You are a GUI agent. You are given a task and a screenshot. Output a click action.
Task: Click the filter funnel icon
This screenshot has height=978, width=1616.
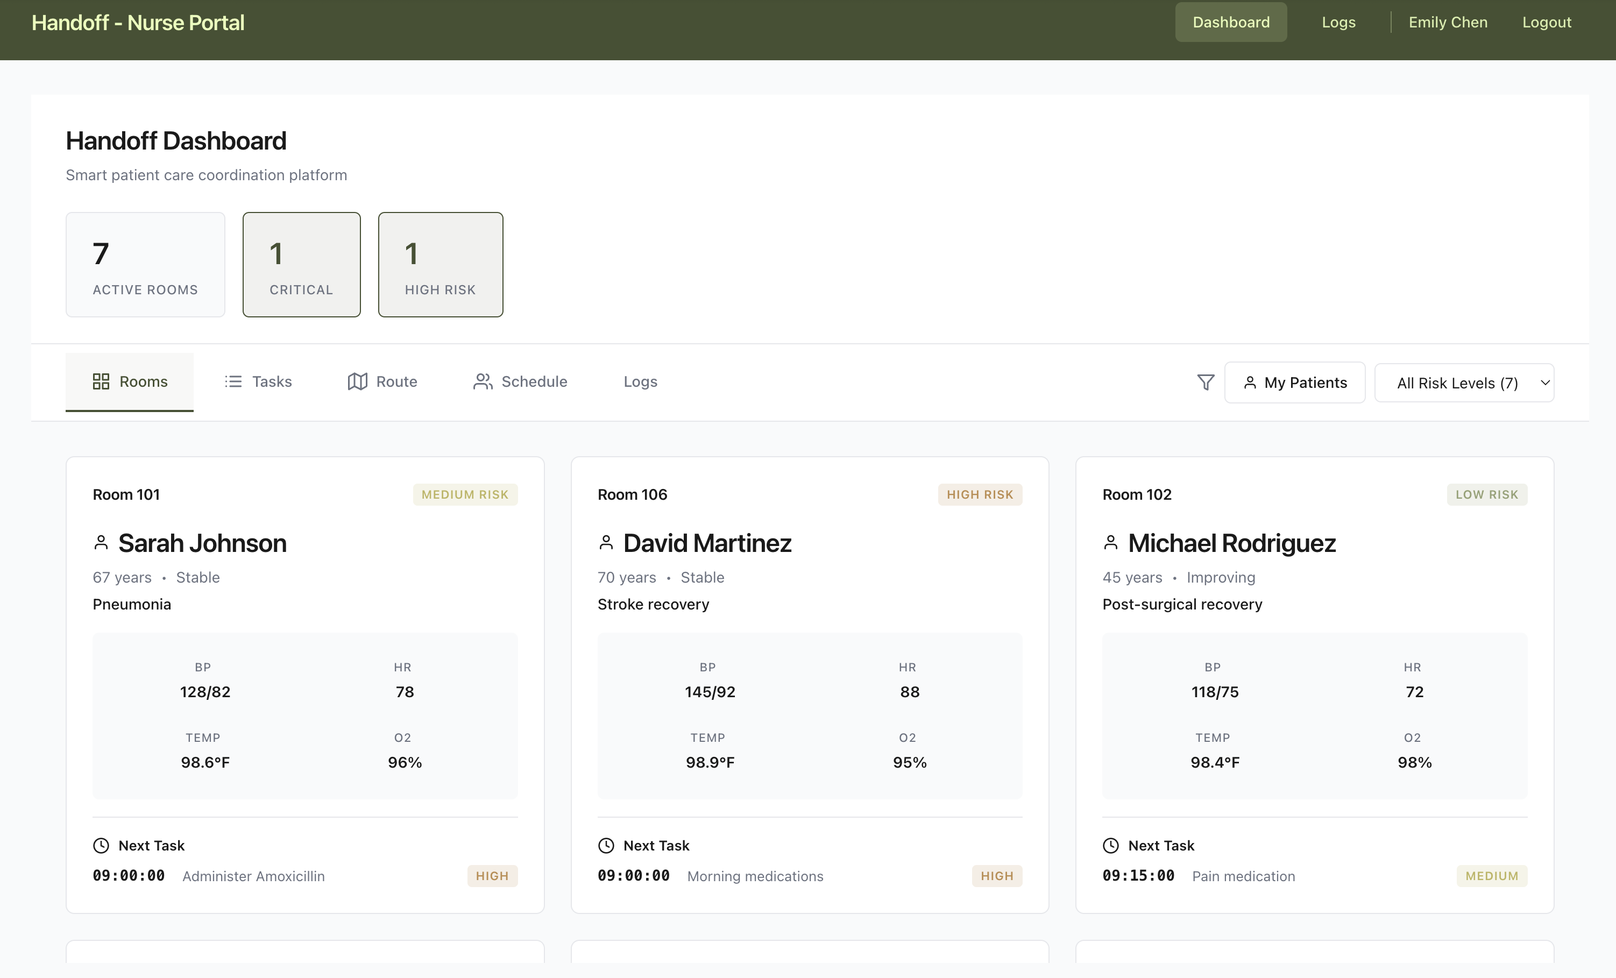coord(1206,382)
